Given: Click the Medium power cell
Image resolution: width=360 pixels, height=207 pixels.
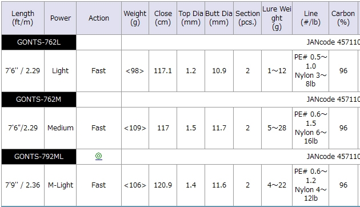Looking at the screenshot, I should pos(61,128).
